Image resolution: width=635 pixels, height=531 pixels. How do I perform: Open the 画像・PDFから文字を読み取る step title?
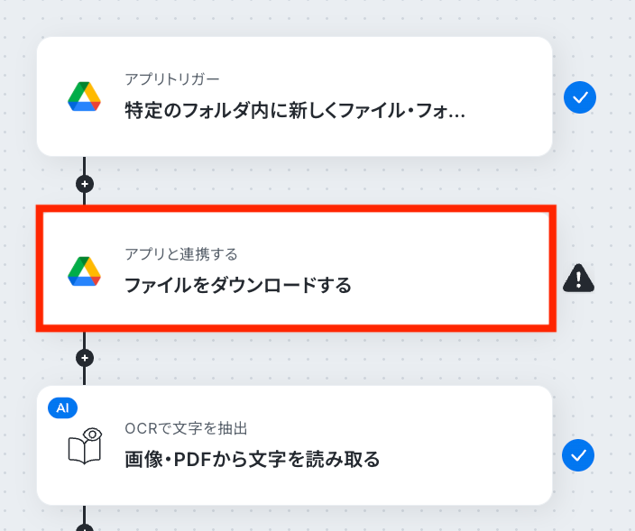pyautogui.click(x=253, y=460)
